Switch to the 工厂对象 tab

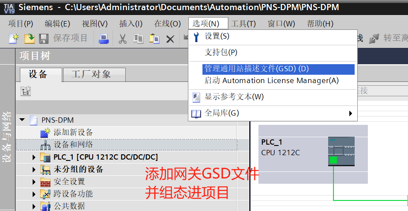pos(94,75)
